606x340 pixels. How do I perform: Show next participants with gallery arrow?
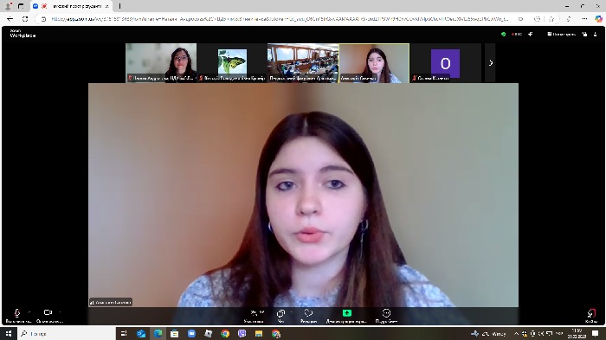pos(491,62)
